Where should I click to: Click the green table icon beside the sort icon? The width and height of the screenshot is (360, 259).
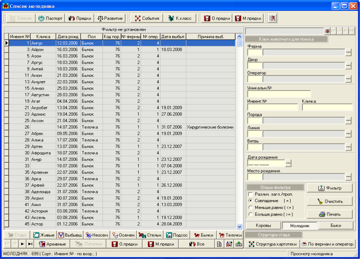[x=239, y=244]
